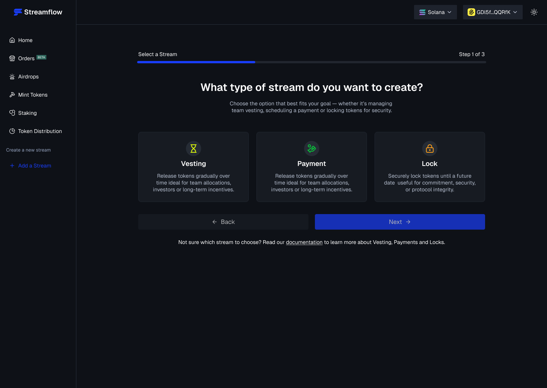Select the Vesting stream card
This screenshot has height=388, width=547.
click(193, 167)
